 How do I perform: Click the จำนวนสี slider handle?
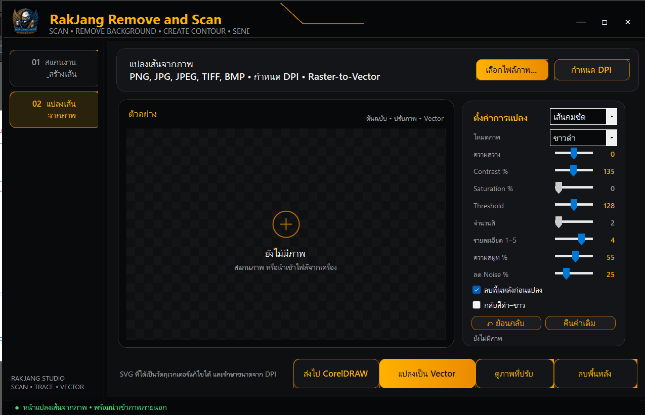click(x=558, y=222)
